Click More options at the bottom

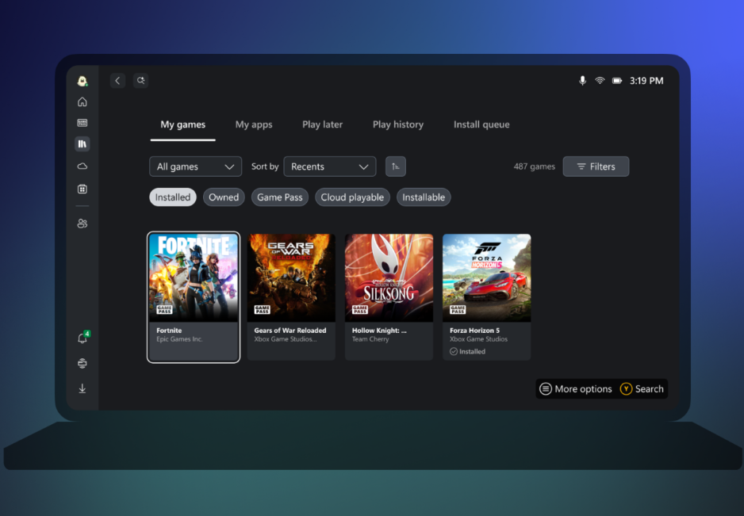(576, 389)
